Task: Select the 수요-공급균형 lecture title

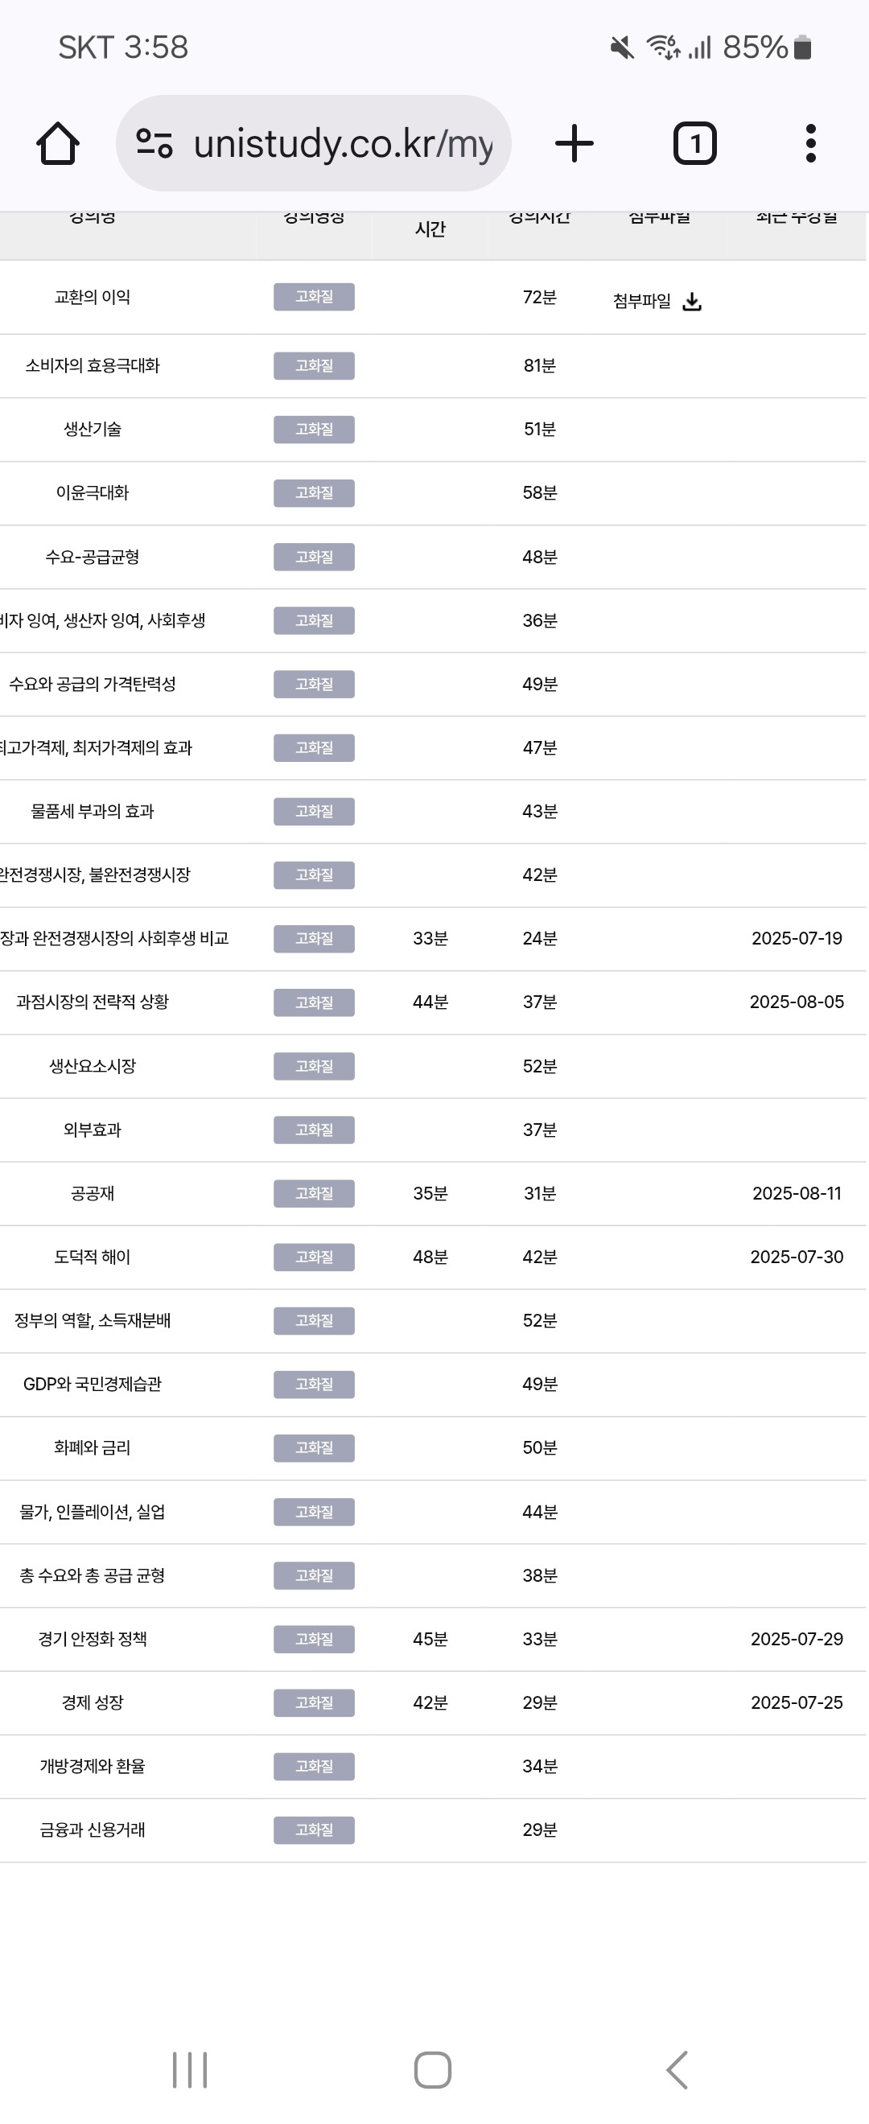Action: (x=93, y=557)
